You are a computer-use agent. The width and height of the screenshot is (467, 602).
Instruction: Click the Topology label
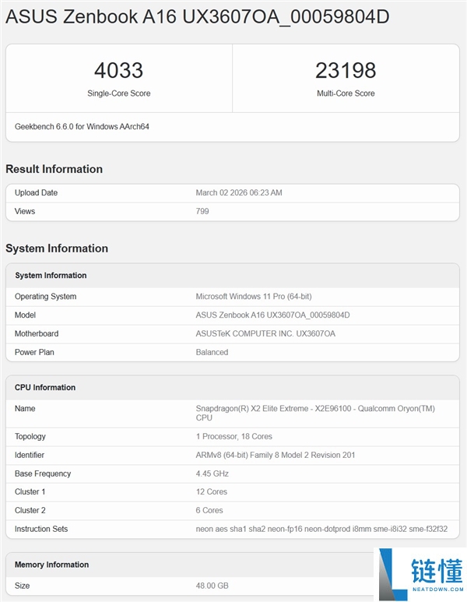coord(30,437)
